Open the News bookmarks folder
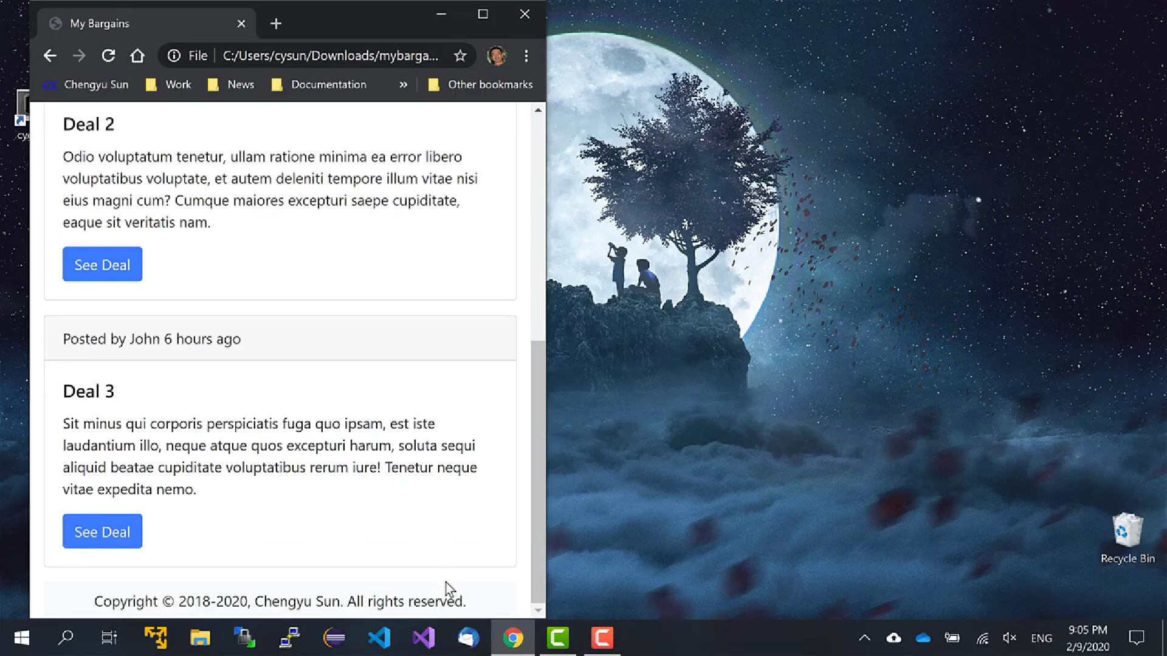Screen dimensions: 1167x656 (231, 84)
